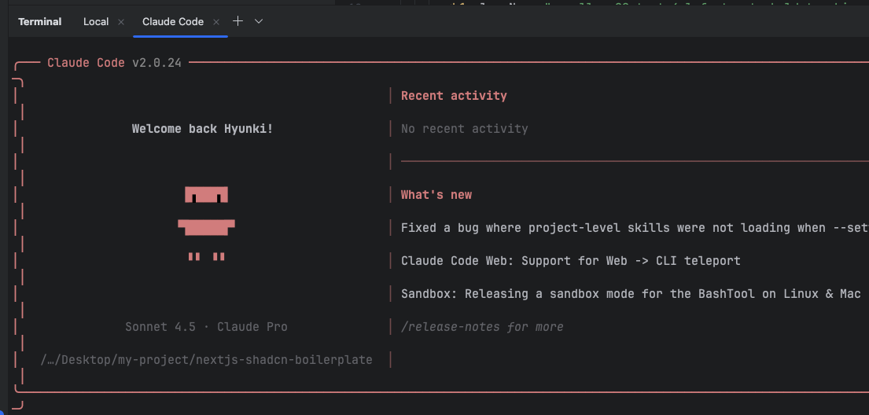Click the /release-notes for more hint
869x415 pixels.
[x=482, y=327]
